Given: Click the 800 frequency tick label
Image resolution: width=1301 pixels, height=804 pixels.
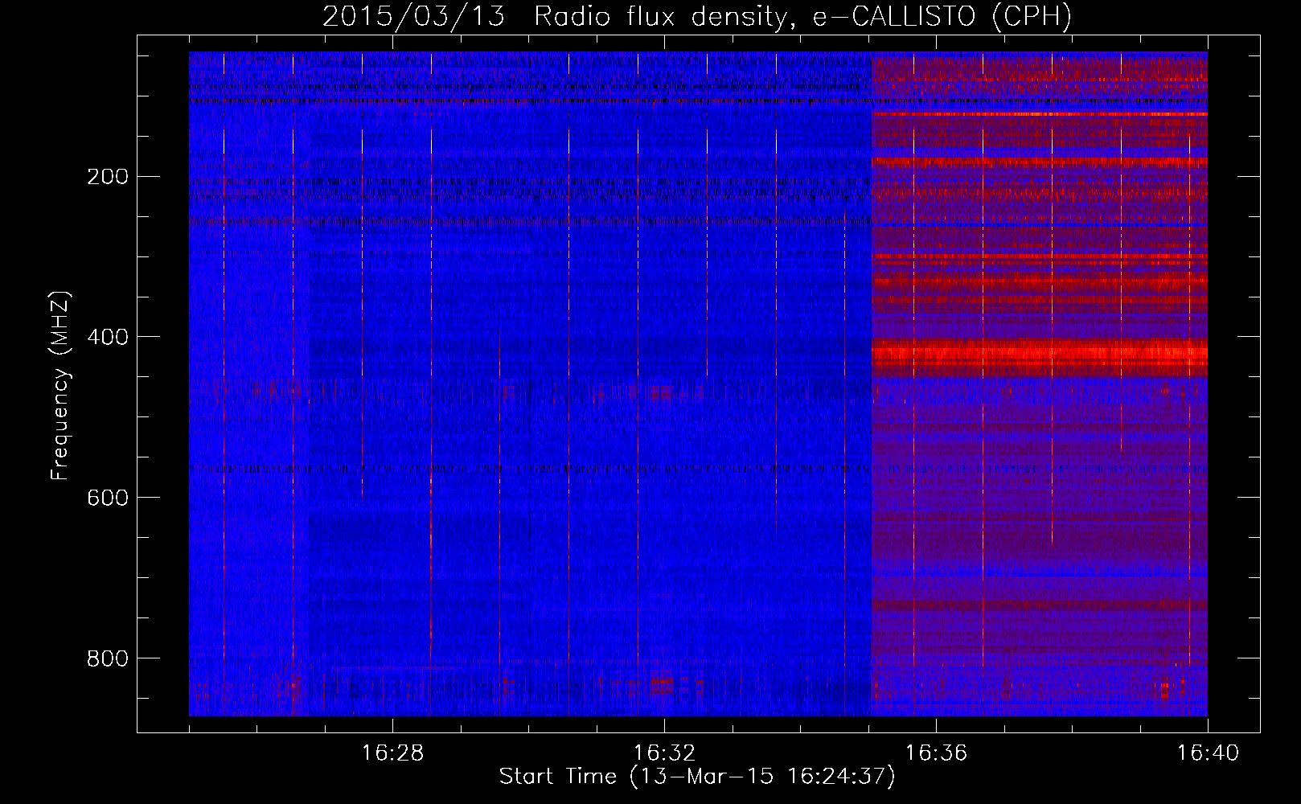Looking at the screenshot, I should point(107,658).
